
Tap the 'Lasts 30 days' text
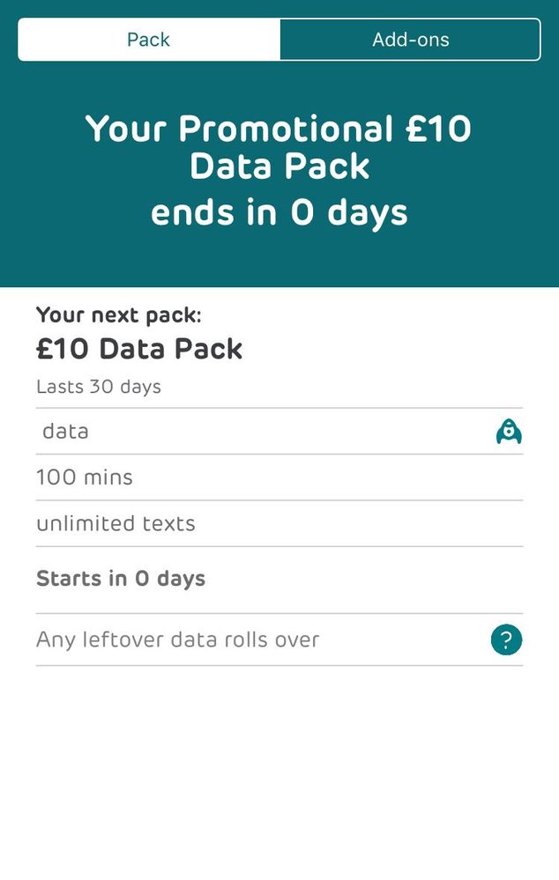click(x=99, y=387)
